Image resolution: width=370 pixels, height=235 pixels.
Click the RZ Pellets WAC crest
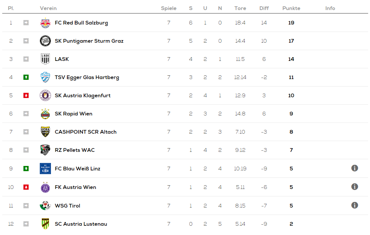[x=45, y=150]
